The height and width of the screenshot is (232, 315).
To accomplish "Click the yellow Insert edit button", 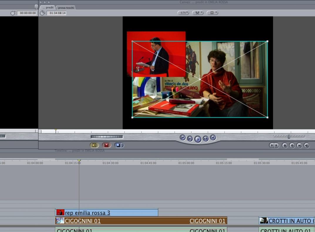I will tap(95, 145).
